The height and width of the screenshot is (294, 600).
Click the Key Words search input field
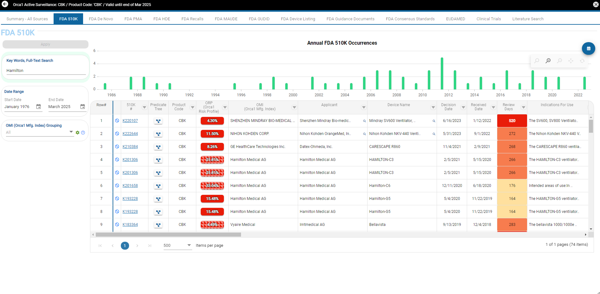pos(46,71)
